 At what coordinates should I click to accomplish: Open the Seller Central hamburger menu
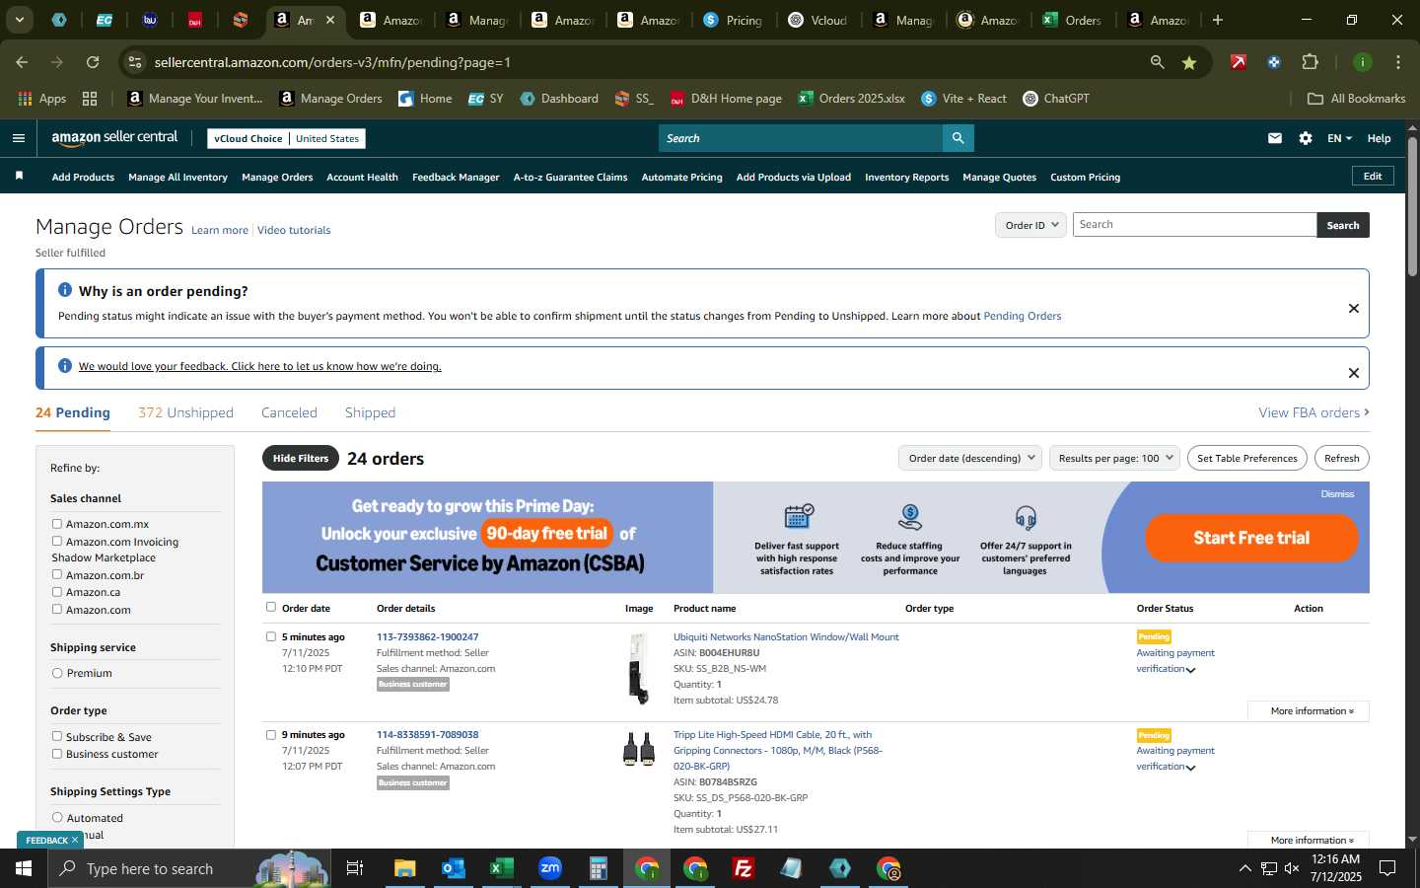[x=18, y=138]
